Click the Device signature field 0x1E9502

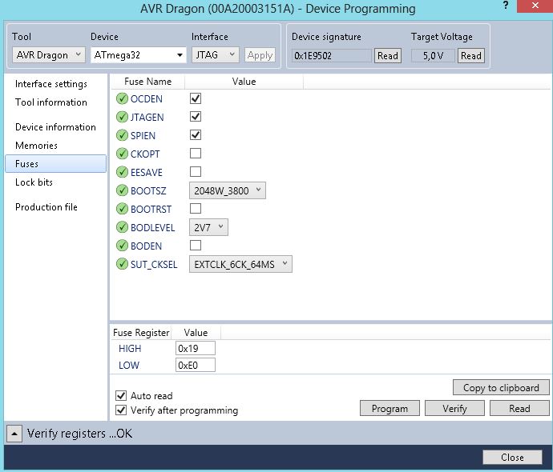[332, 56]
